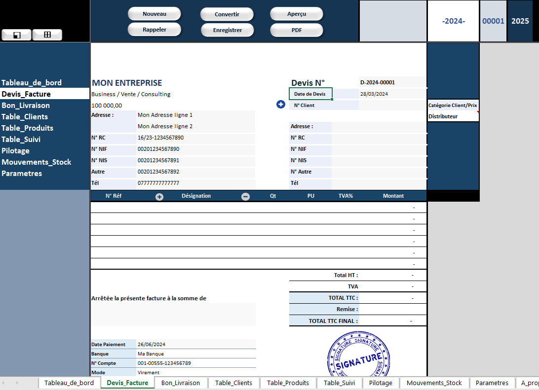Click the minus icon in the table header
Image resolution: width=539 pixels, height=390 pixels.
[245, 196]
